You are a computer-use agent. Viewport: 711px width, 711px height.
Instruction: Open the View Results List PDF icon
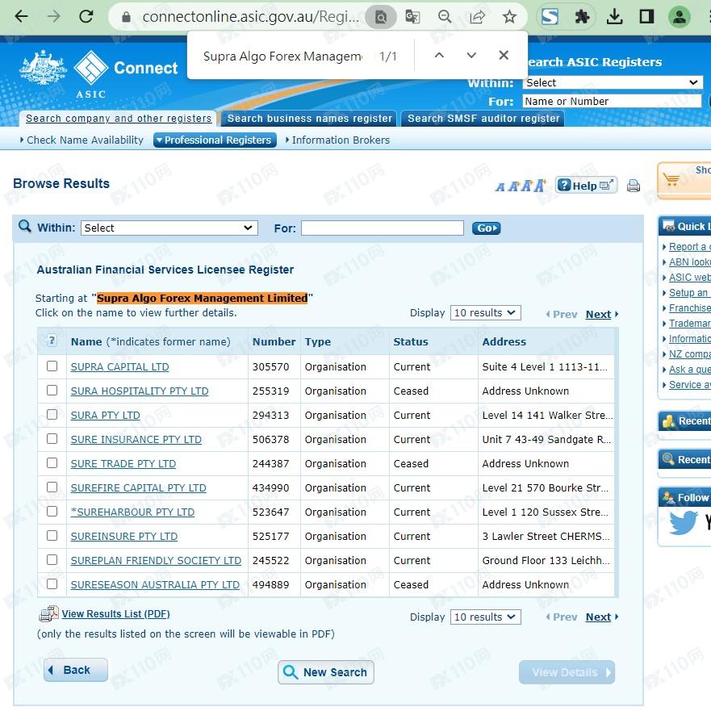click(x=48, y=614)
